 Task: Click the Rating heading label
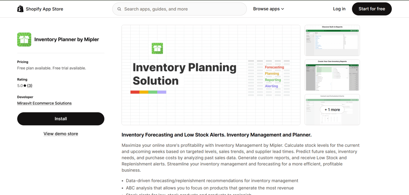(22, 79)
